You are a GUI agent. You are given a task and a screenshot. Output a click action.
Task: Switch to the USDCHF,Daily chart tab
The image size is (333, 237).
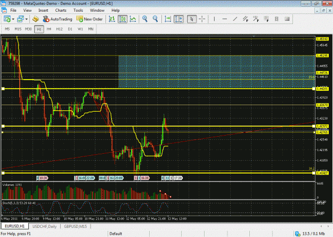(45, 226)
